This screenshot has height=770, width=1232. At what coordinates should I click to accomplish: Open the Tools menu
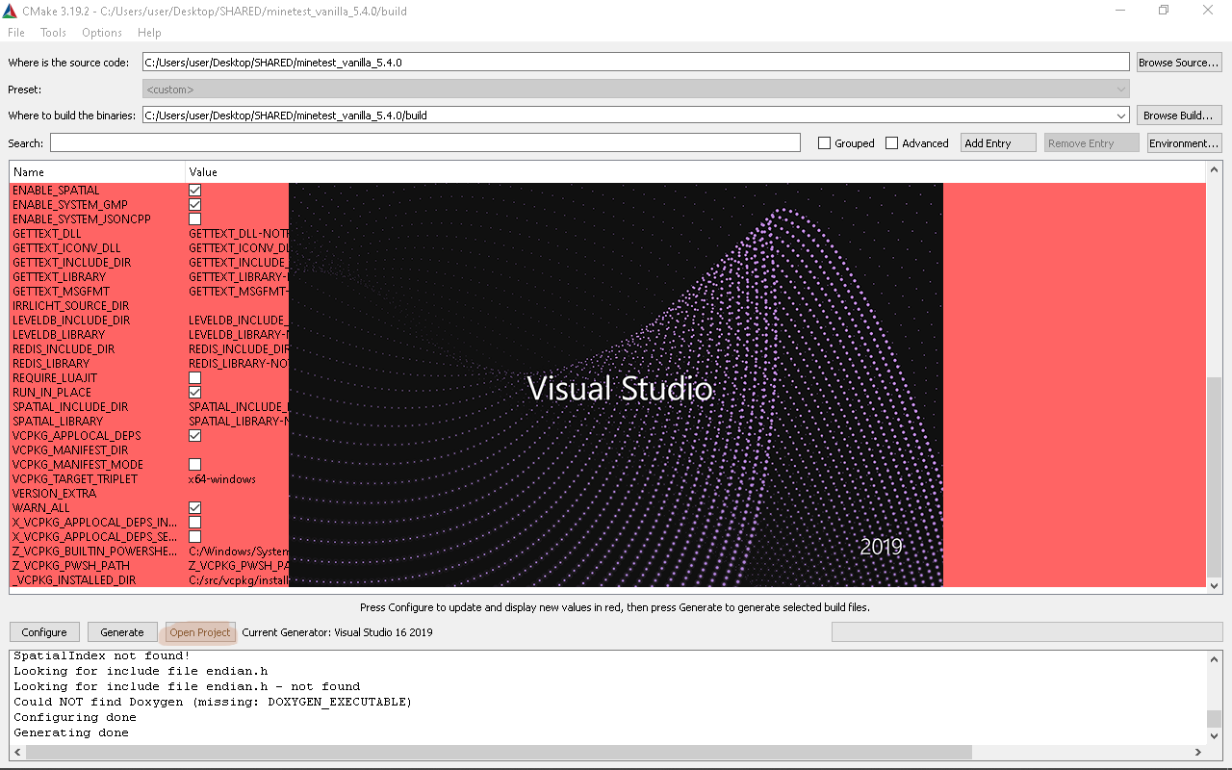click(x=53, y=33)
